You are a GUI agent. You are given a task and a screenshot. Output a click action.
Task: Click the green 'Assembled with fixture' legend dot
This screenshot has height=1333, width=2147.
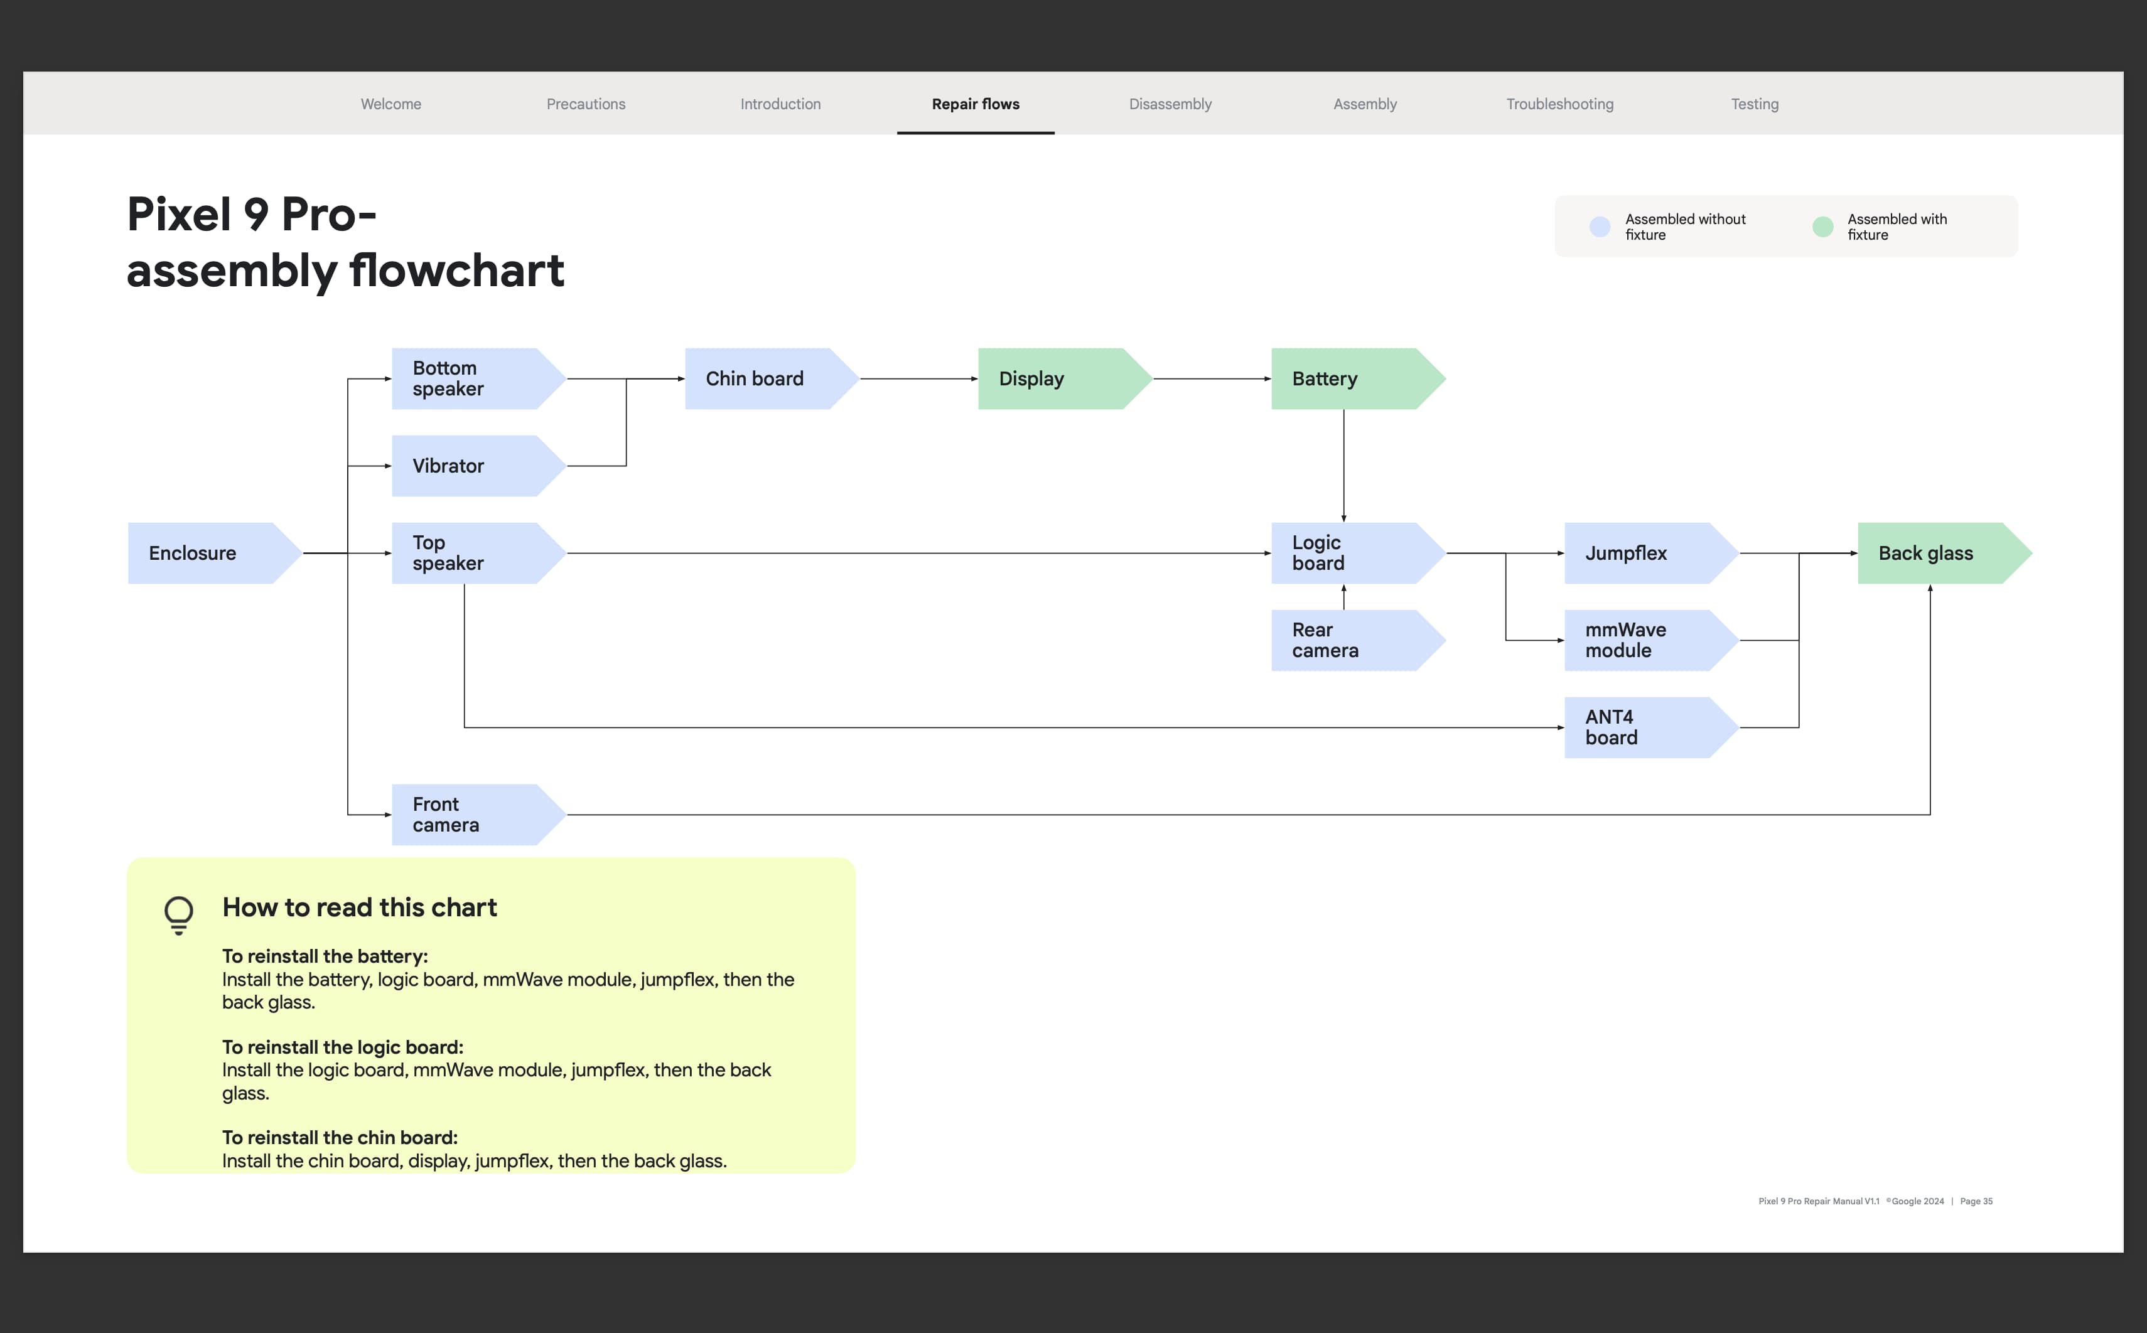[1822, 227]
